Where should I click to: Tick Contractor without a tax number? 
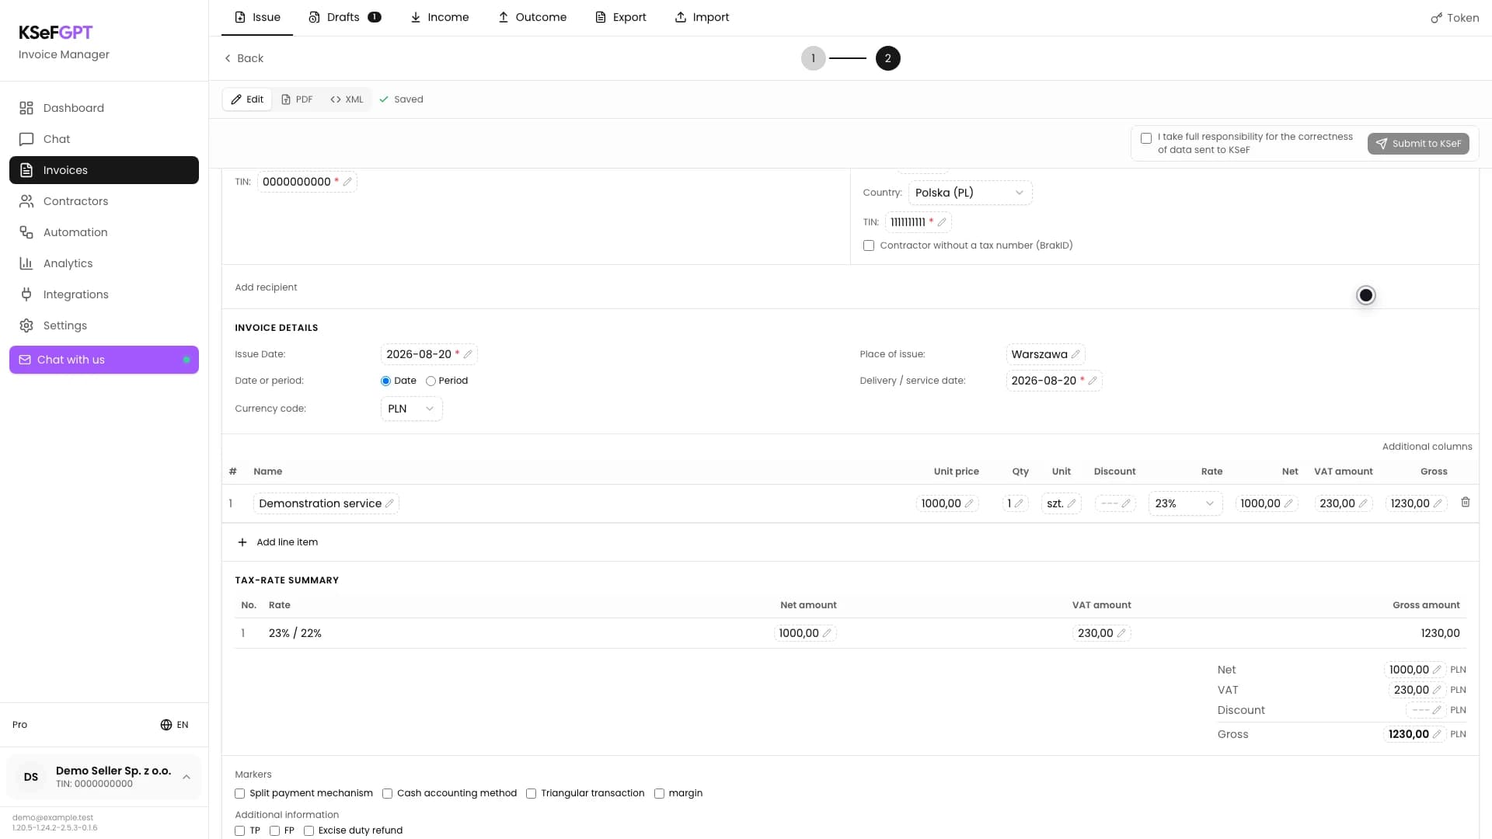pyautogui.click(x=869, y=245)
